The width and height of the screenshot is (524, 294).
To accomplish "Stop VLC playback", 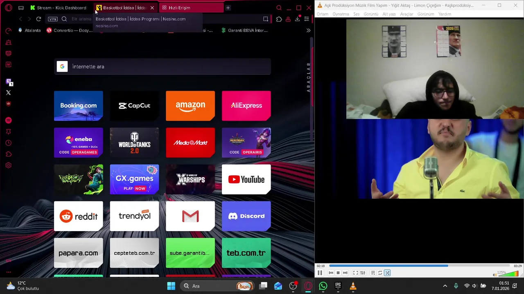I will [x=338, y=273].
